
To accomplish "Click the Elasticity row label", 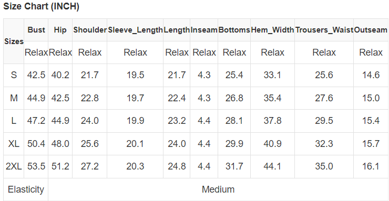I will [x=26, y=189].
